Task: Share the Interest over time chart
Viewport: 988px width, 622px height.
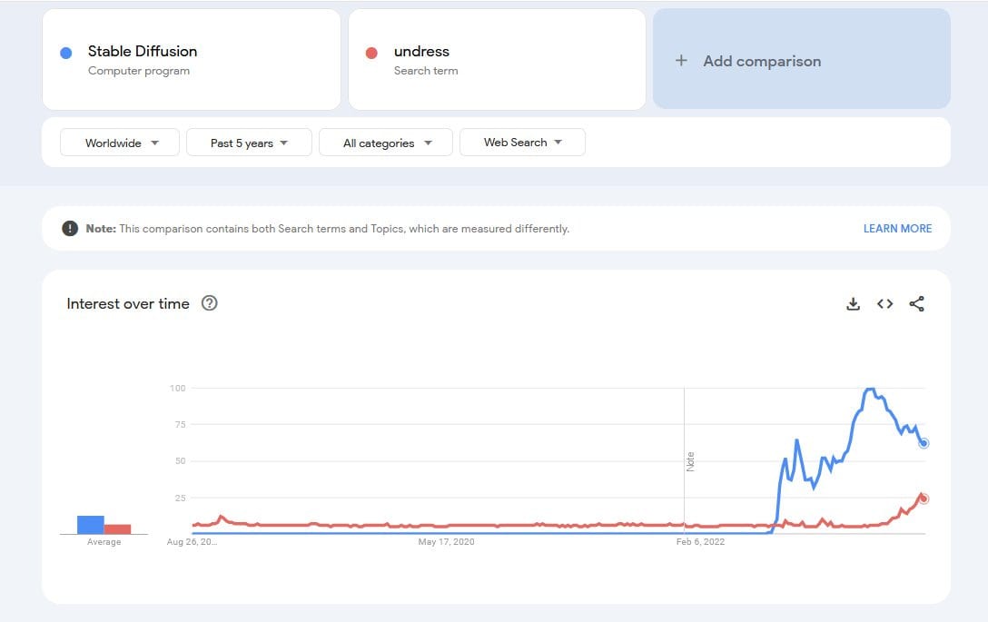Action: (916, 304)
